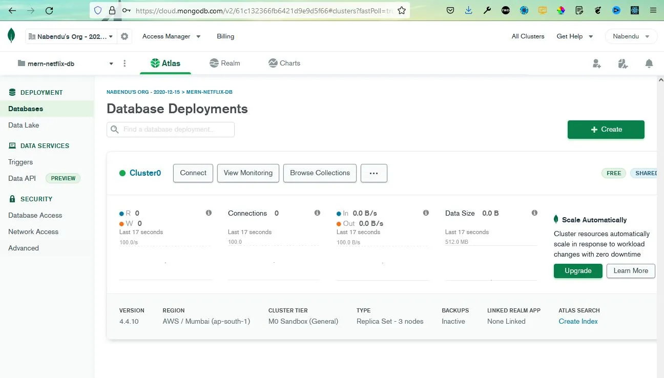Viewport: 664px width, 378px height.
Task: Click the browser Forward arrow
Action: pyautogui.click(x=31, y=10)
